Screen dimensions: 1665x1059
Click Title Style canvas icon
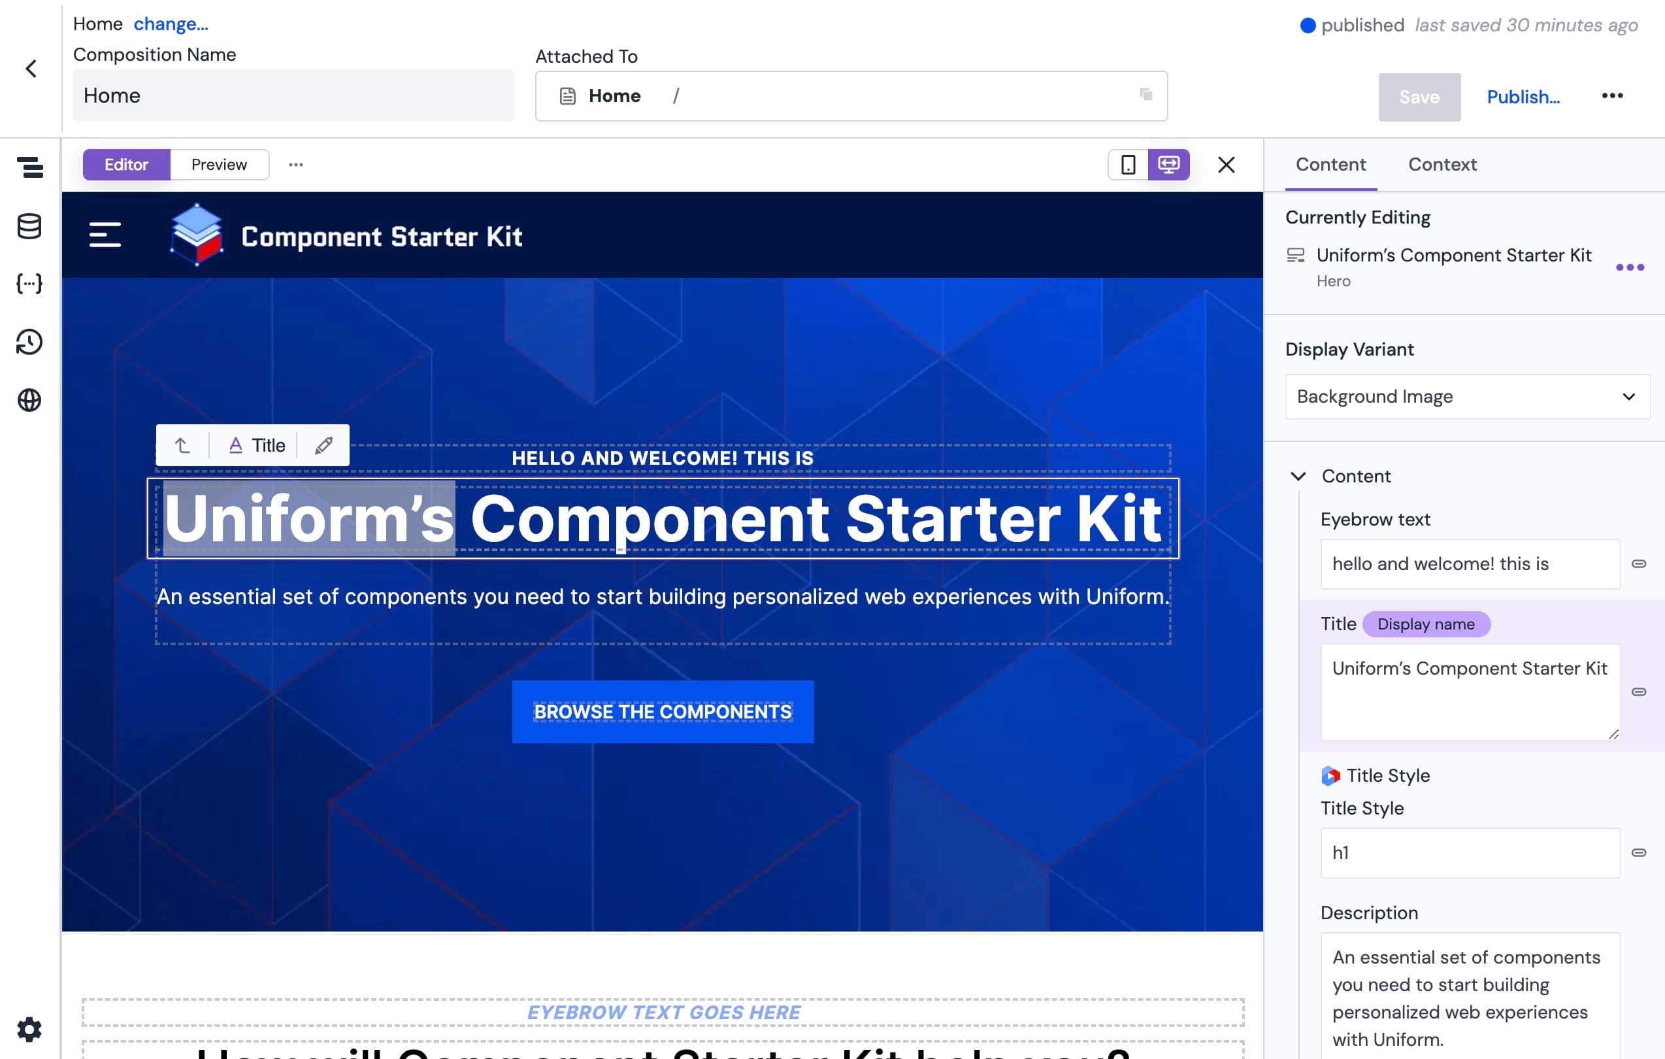click(x=1330, y=775)
